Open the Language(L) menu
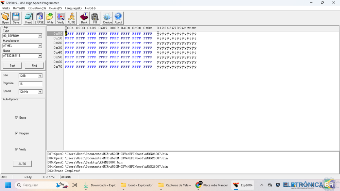340x191 pixels. pyautogui.click(x=73, y=8)
